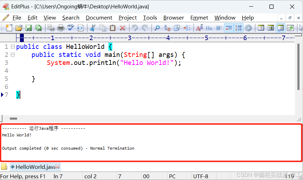
Task: Cut selection with scissors icon
Action: pos(93,28)
